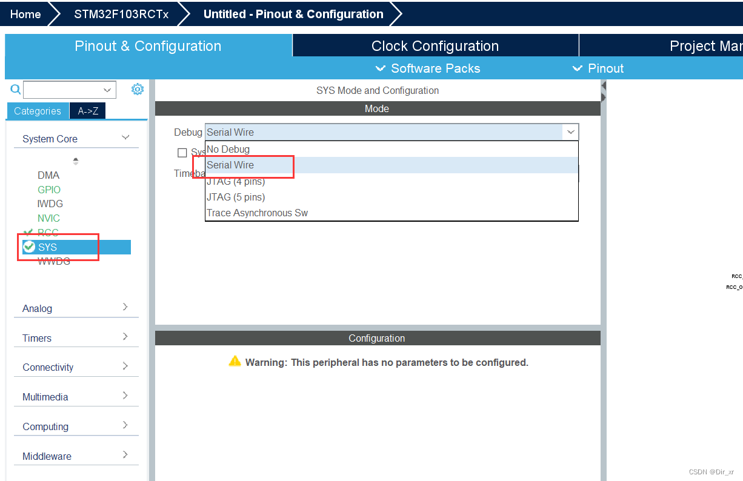Open the settings gear in categories panel
Image resolution: width=743 pixels, height=481 pixels.
coord(138,90)
